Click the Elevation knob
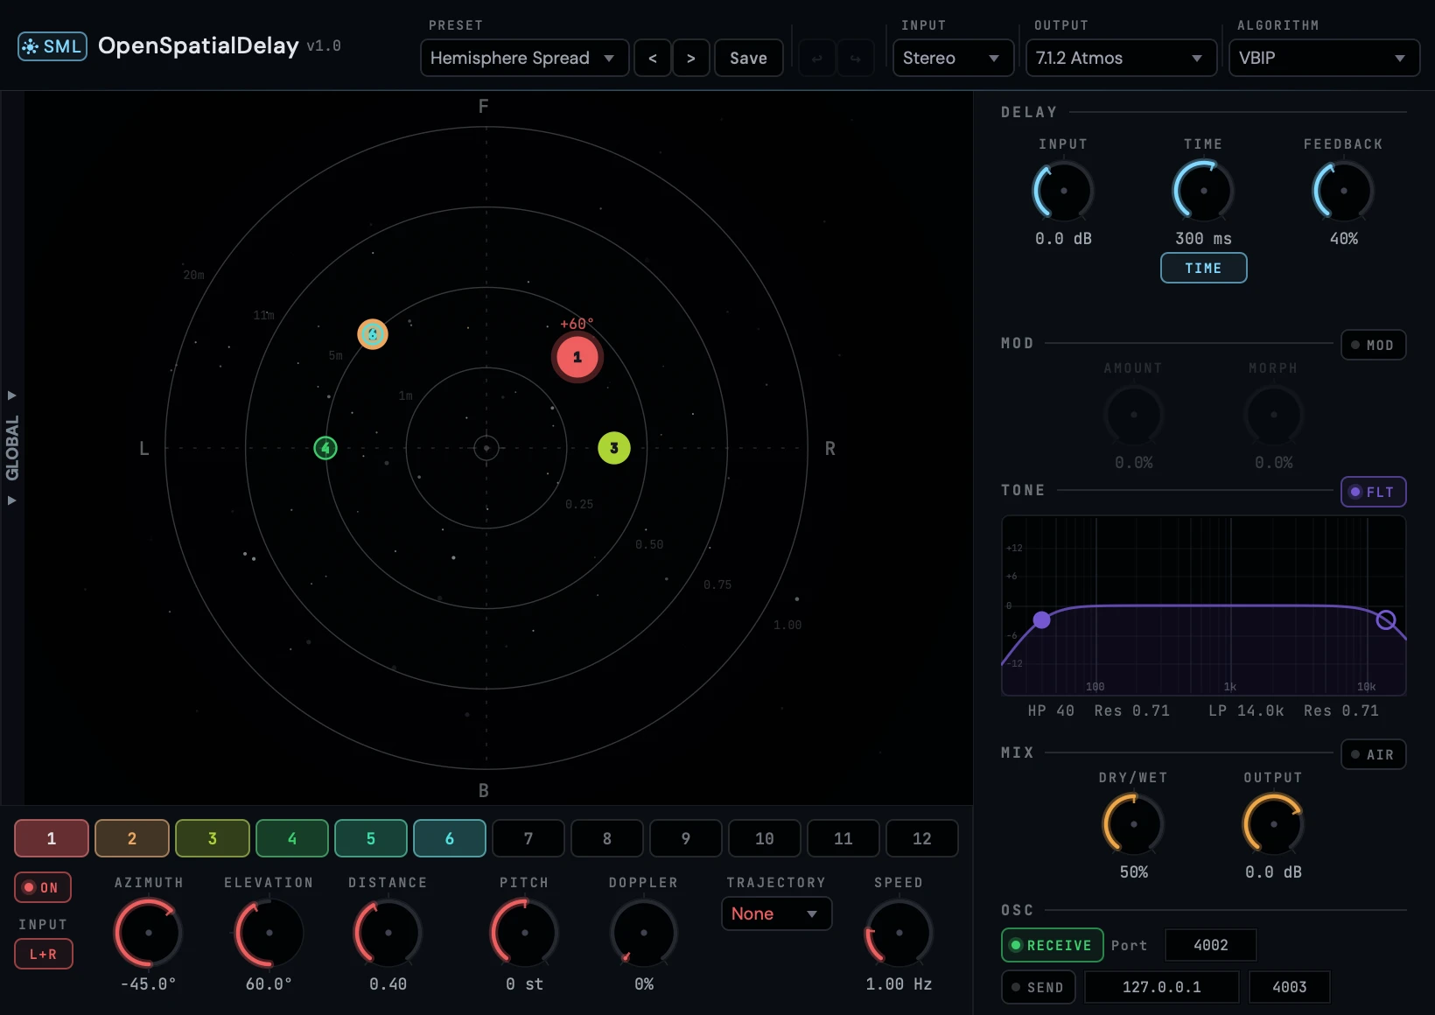This screenshot has width=1435, height=1015. click(x=269, y=933)
